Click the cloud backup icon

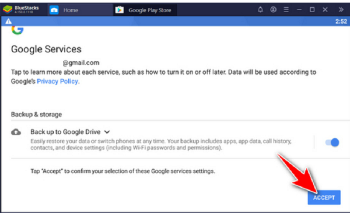(x=16, y=132)
